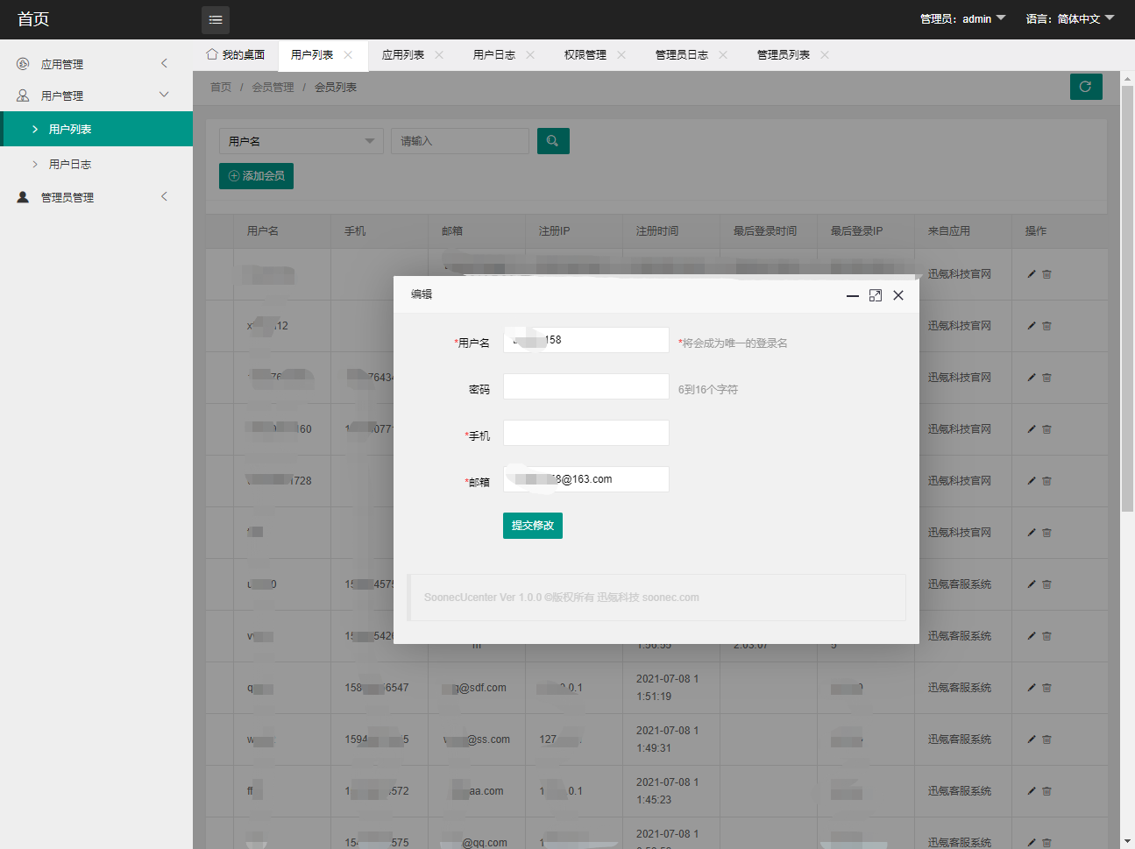Click the green search magnifier button
The width and height of the screenshot is (1135, 849).
pyautogui.click(x=553, y=141)
